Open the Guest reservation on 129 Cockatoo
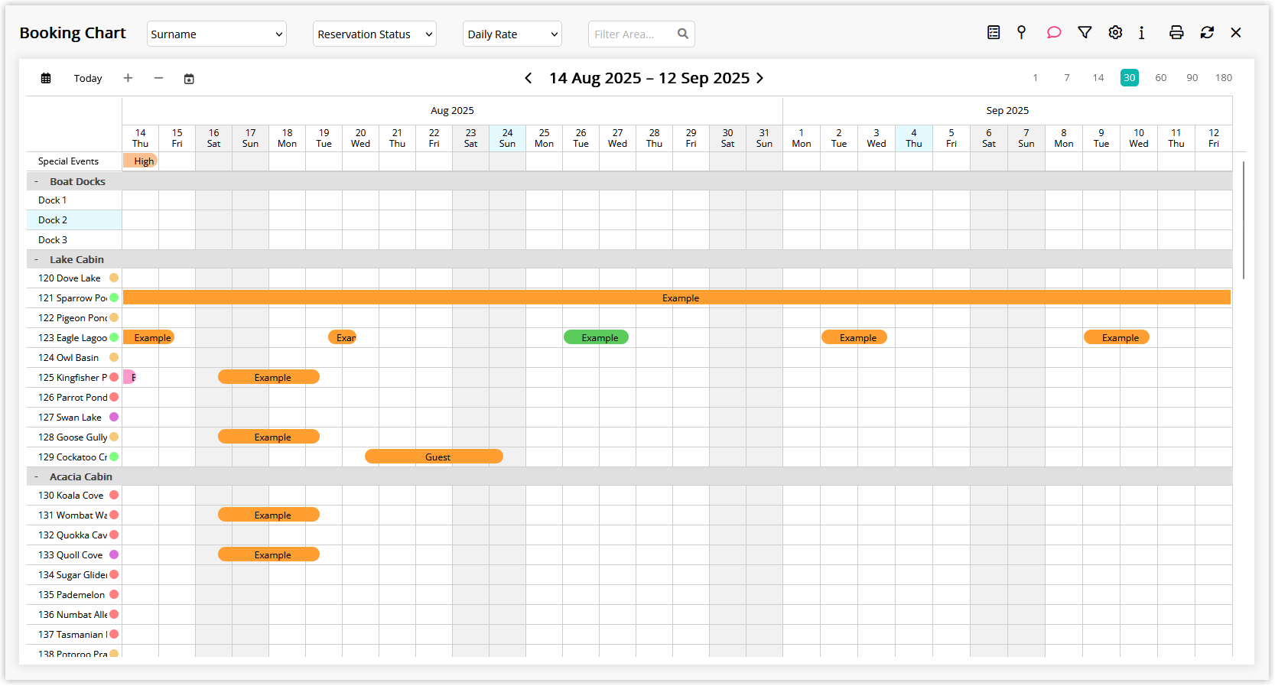The height and width of the screenshot is (686, 1275). point(434,457)
